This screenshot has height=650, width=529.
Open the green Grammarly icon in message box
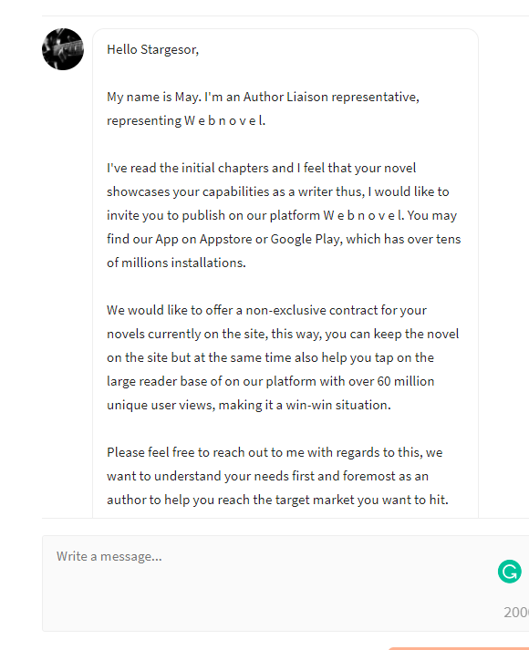510,572
